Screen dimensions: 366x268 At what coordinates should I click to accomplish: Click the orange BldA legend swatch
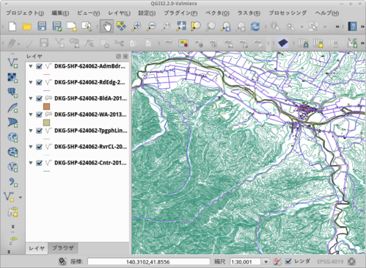tap(46, 106)
